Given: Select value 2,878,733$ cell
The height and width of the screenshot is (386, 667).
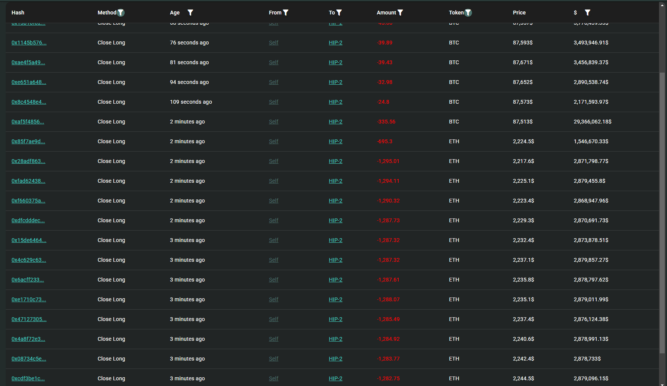Looking at the screenshot, I should tap(587, 359).
